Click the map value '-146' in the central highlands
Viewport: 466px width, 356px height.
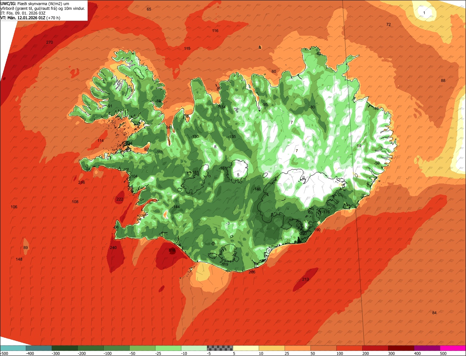(x=257, y=189)
